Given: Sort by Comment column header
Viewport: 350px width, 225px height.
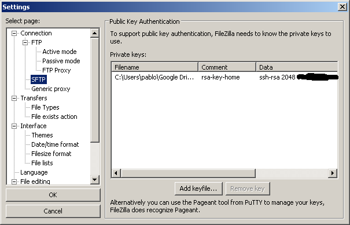Looking at the screenshot, I should 227,67.
